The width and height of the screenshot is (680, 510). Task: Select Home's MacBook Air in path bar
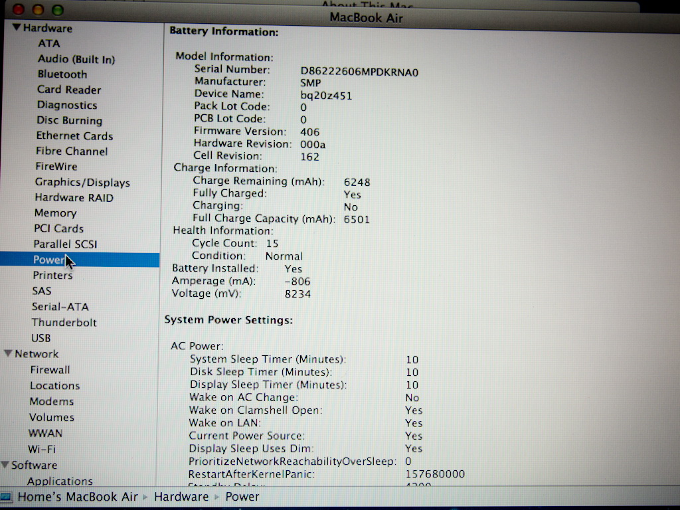77,497
